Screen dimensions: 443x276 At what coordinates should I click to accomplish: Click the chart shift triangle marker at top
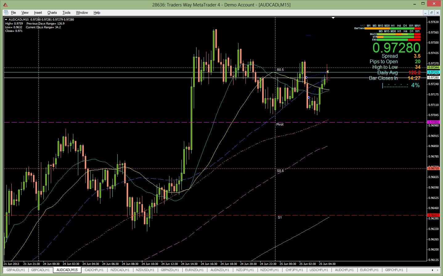click(x=333, y=18)
